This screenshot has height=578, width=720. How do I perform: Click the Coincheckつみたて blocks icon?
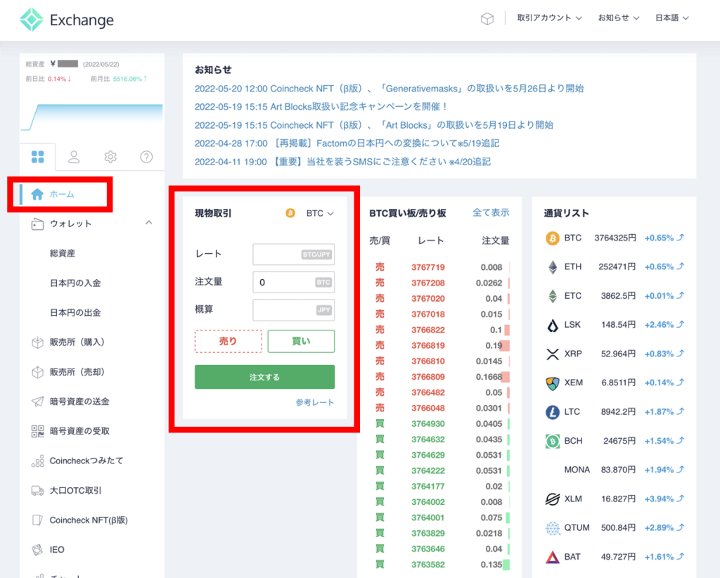pos(37,461)
